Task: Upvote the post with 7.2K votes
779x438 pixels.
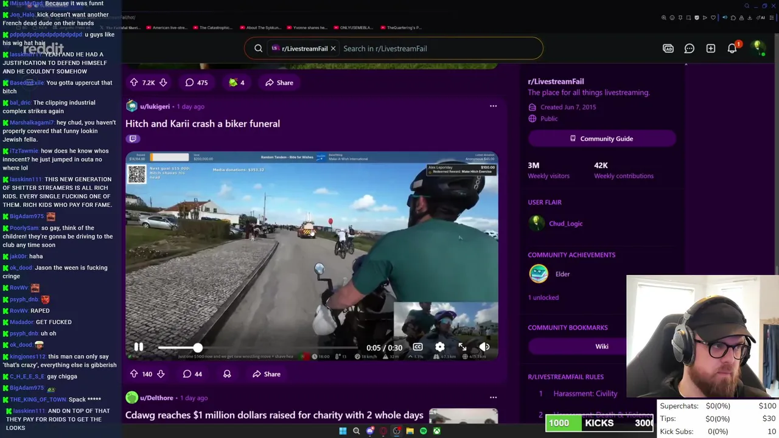Action: pyautogui.click(x=134, y=83)
